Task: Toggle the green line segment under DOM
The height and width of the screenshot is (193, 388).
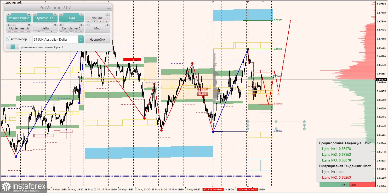Action: point(65,21)
